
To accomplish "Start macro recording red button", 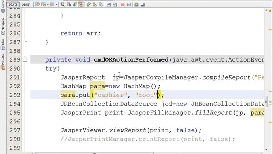I will point(123,5).
